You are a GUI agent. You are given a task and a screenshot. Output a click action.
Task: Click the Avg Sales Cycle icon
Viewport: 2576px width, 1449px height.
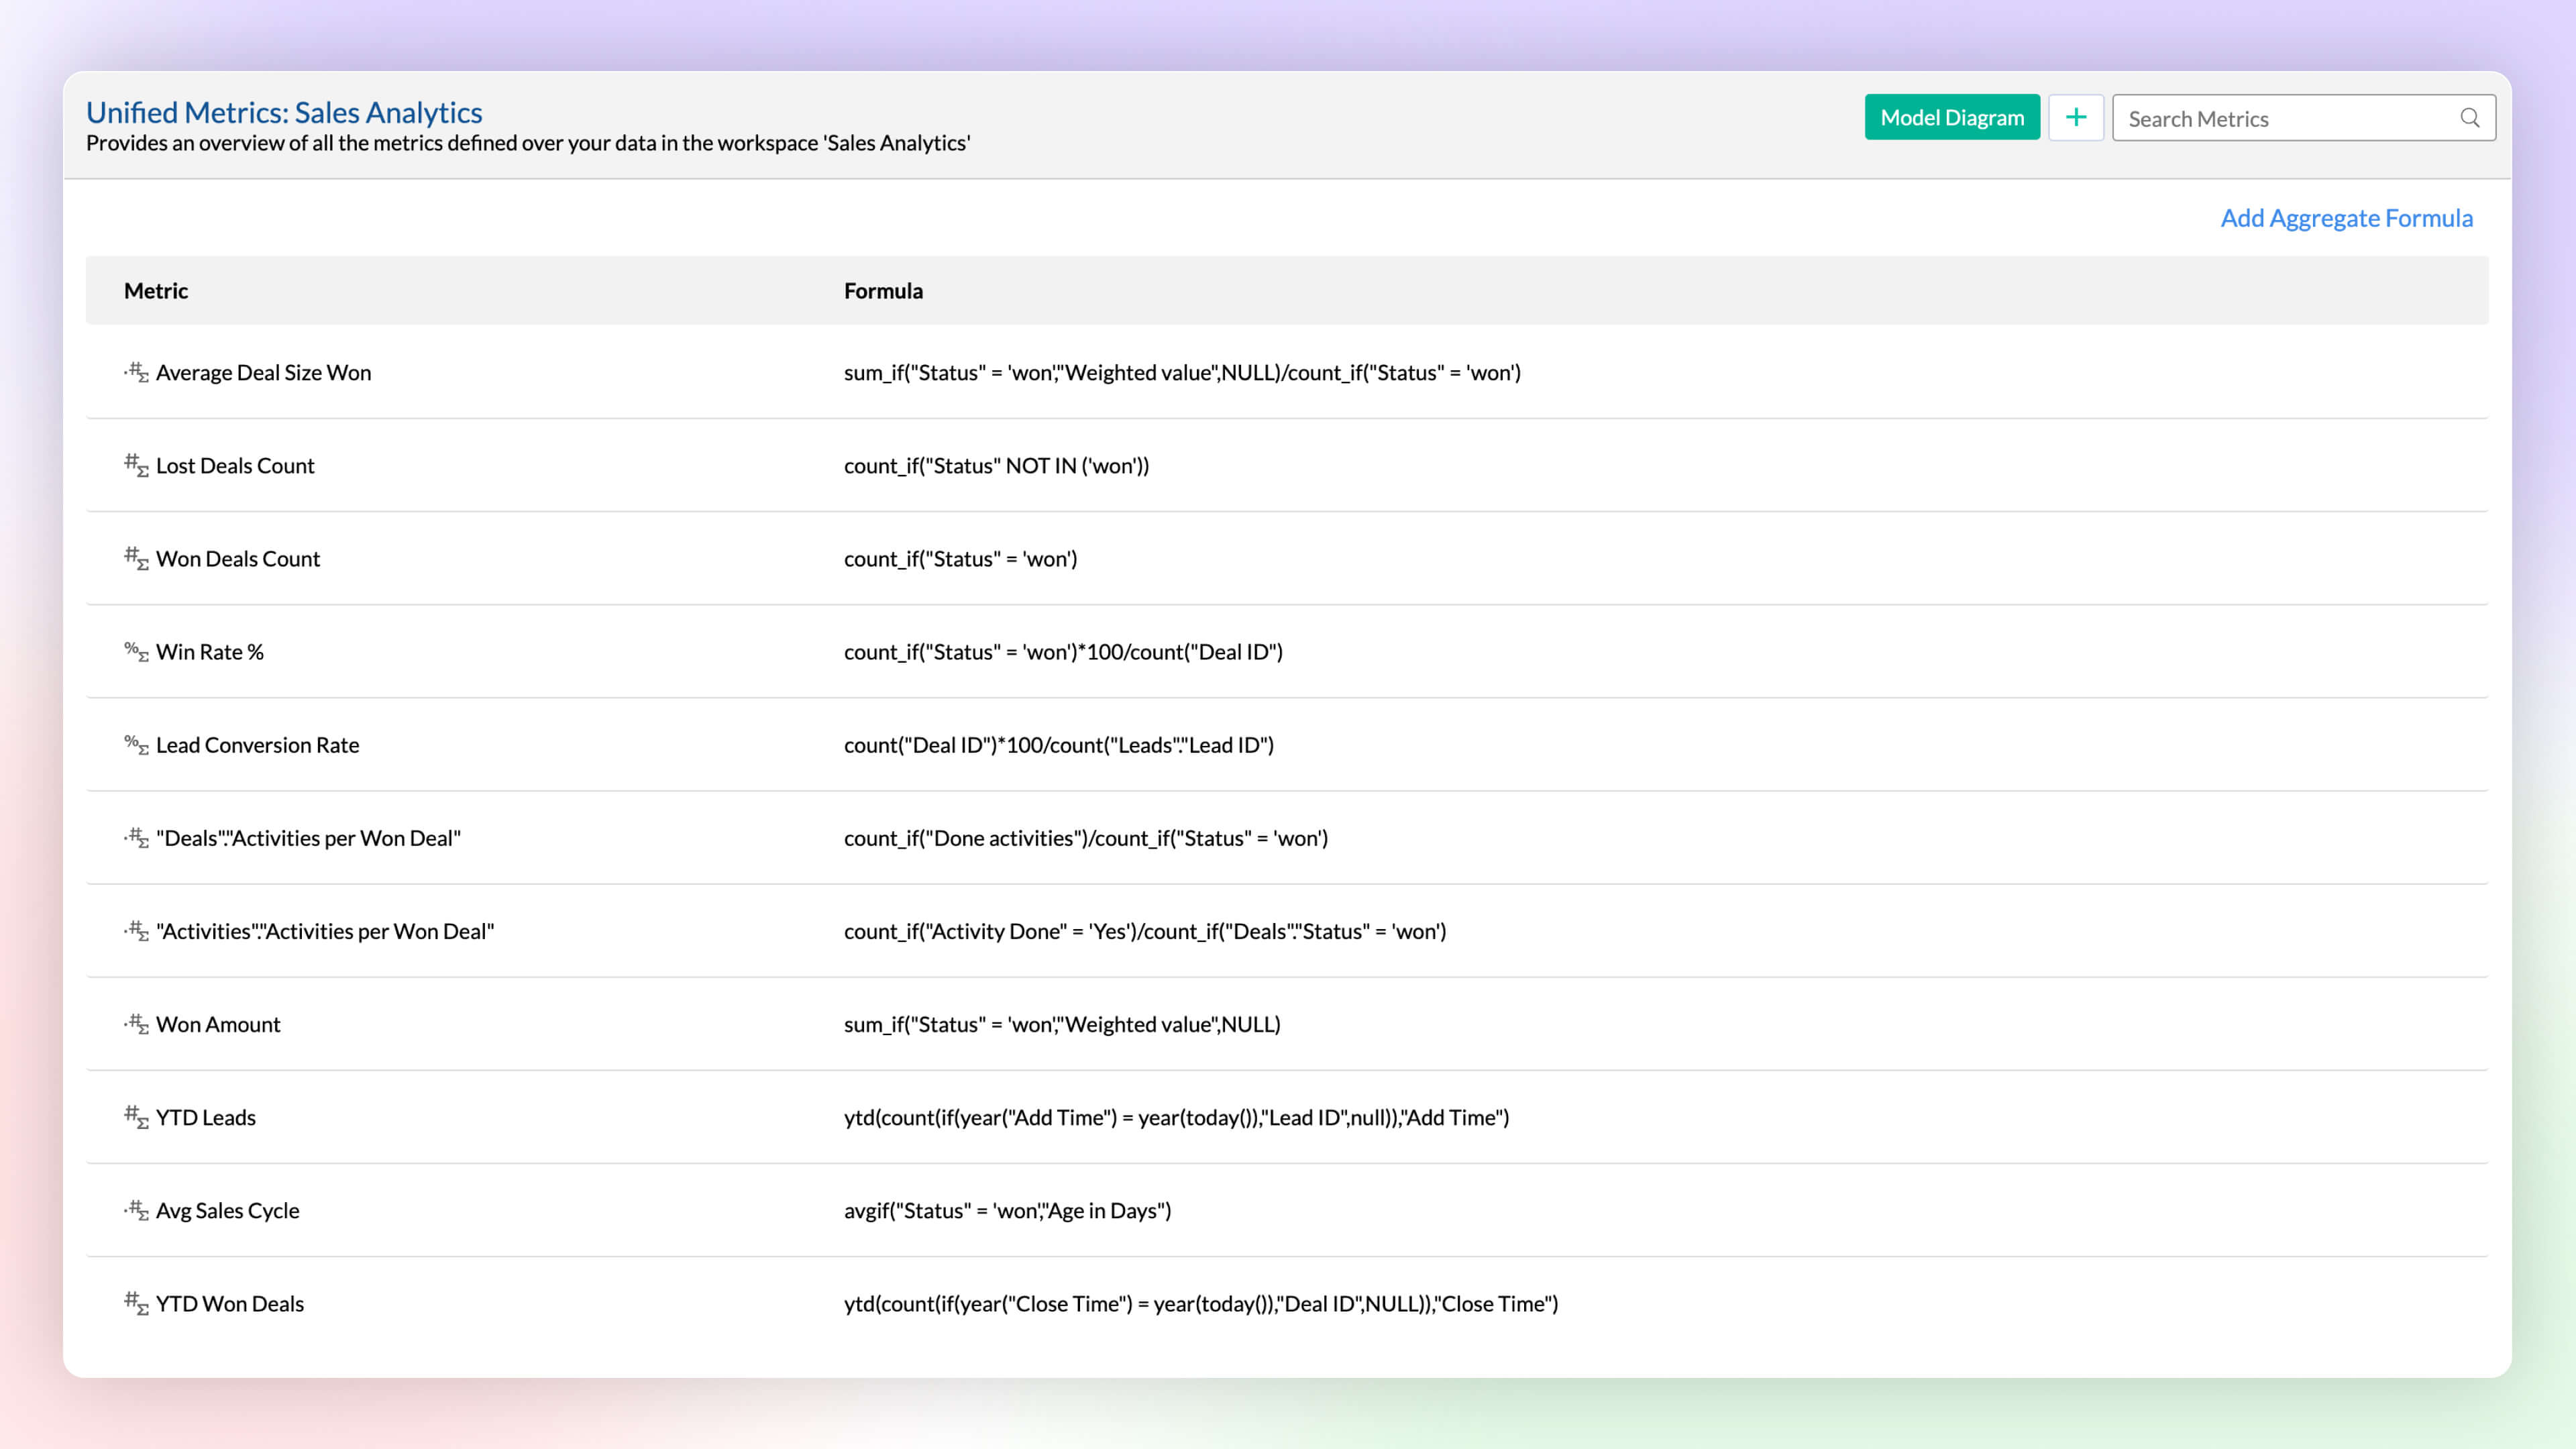pyautogui.click(x=137, y=1210)
